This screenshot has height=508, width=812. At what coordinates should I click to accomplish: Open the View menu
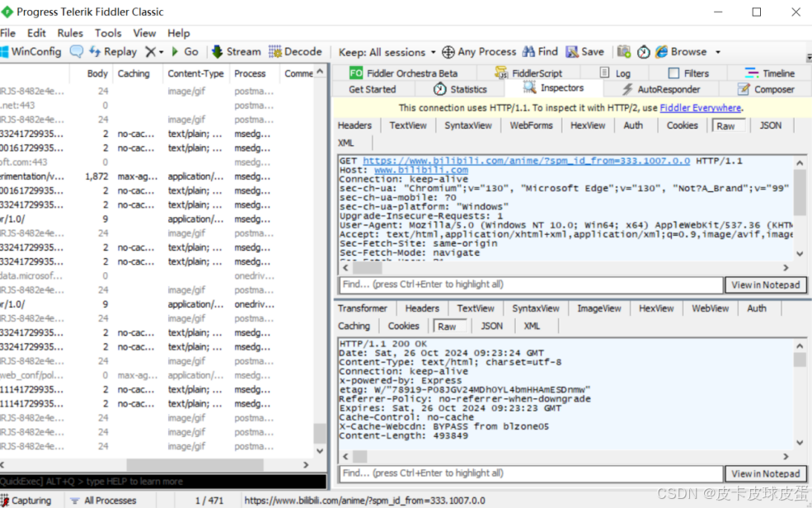(x=144, y=33)
